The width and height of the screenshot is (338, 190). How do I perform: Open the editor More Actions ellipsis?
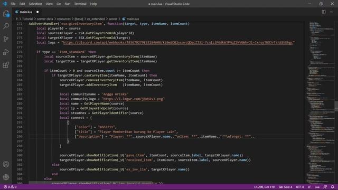332,12
